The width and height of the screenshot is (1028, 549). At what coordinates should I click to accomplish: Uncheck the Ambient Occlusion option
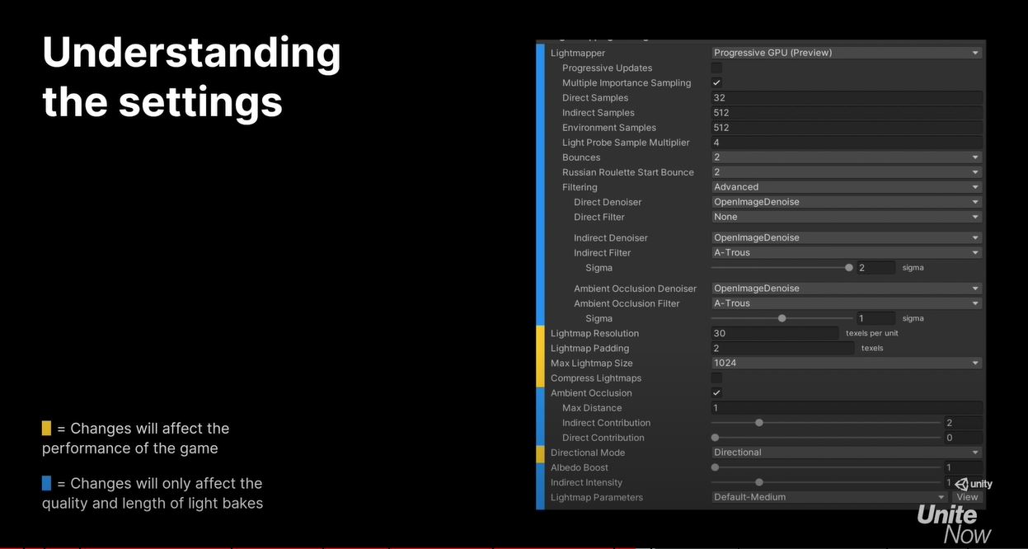click(x=716, y=392)
